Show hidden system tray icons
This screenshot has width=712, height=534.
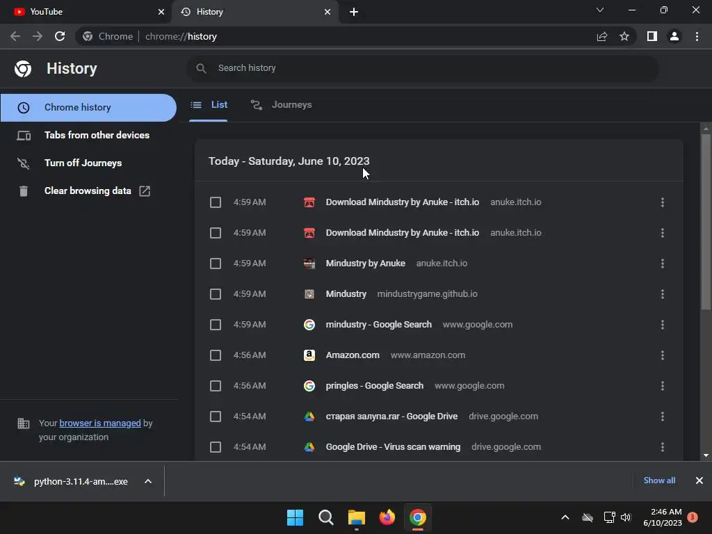(x=565, y=517)
